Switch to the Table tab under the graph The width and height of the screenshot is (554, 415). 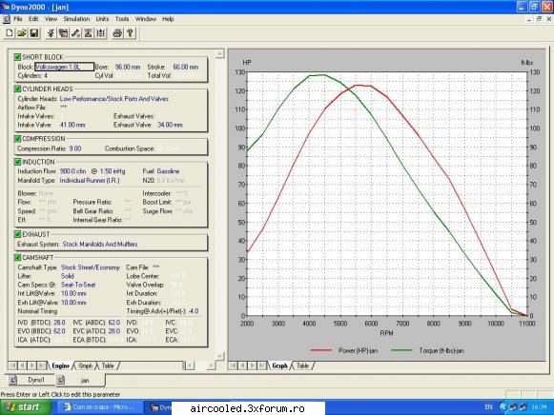click(302, 366)
